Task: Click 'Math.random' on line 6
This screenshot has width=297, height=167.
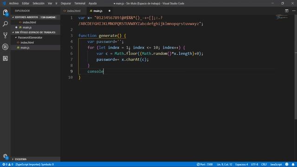Action: (x=155, y=54)
